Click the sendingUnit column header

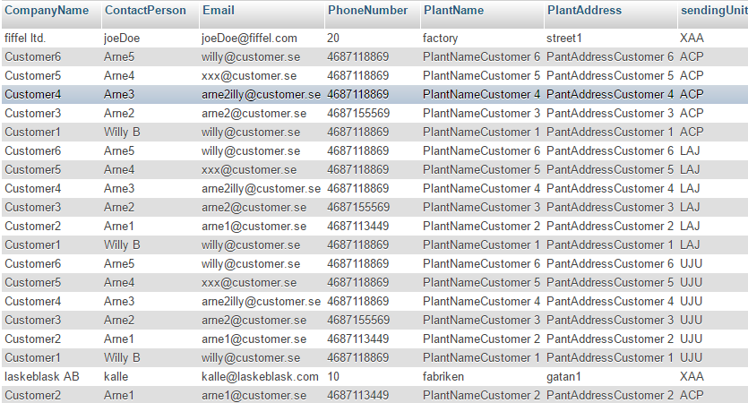point(714,11)
